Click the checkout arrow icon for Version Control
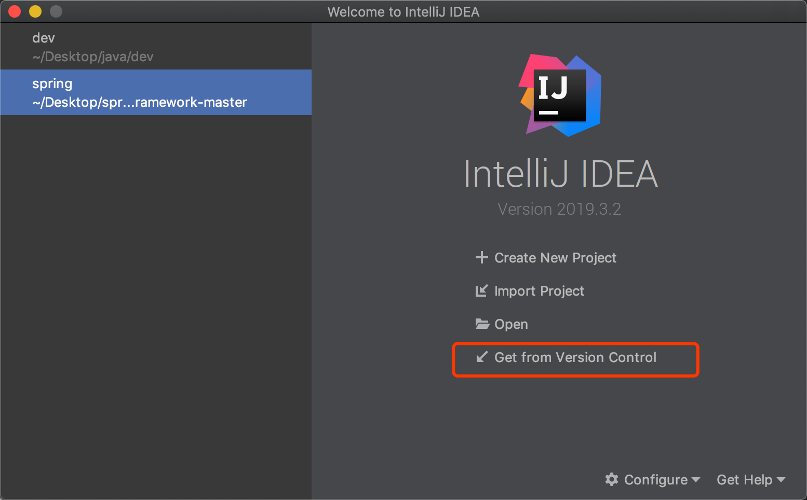This screenshot has height=500, width=807. [482, 357]
